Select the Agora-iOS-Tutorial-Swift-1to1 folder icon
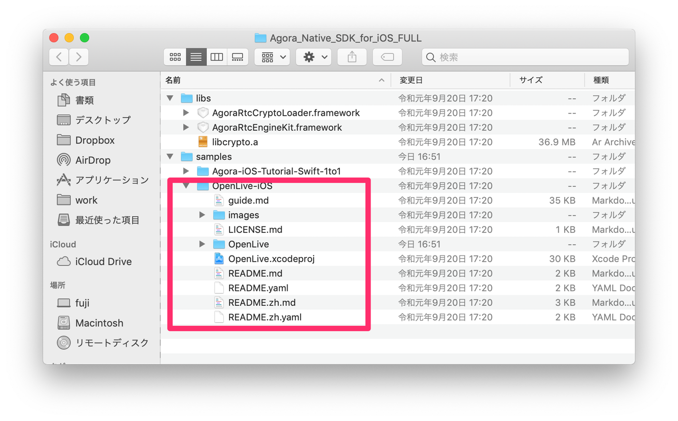The width and height of the screenshot is (678, 421). pyautogui.click(x=203, y=171)
